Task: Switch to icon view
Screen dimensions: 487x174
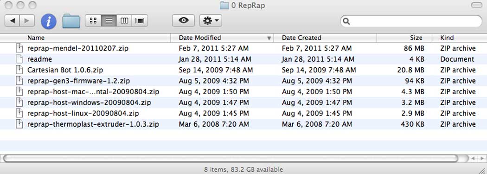Action: pos(93,21)
